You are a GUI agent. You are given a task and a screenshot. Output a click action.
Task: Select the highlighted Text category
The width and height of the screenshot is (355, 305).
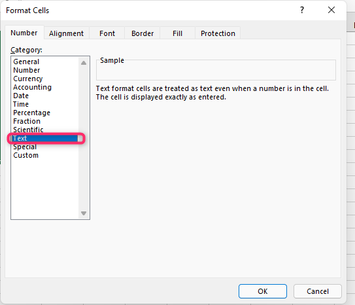45,138
